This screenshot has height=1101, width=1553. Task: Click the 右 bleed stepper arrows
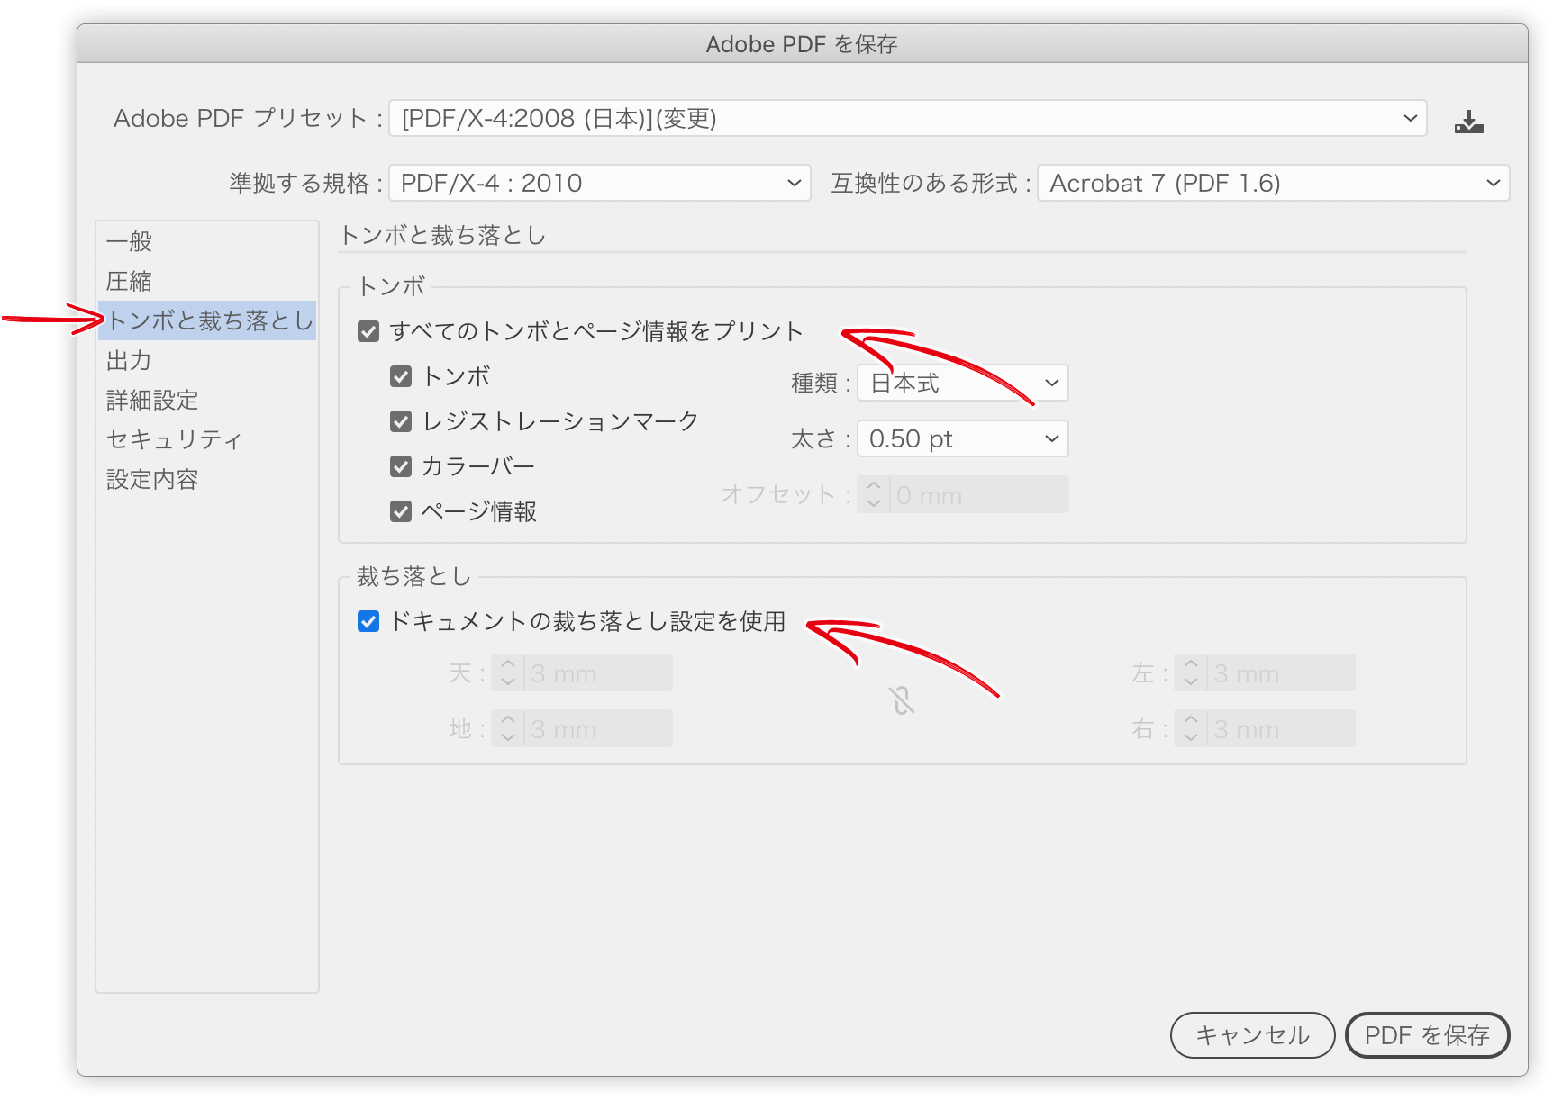click(1191, 728)
